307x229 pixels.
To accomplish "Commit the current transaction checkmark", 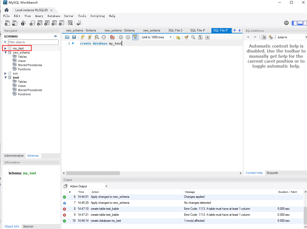I will [x=121, y=37].
